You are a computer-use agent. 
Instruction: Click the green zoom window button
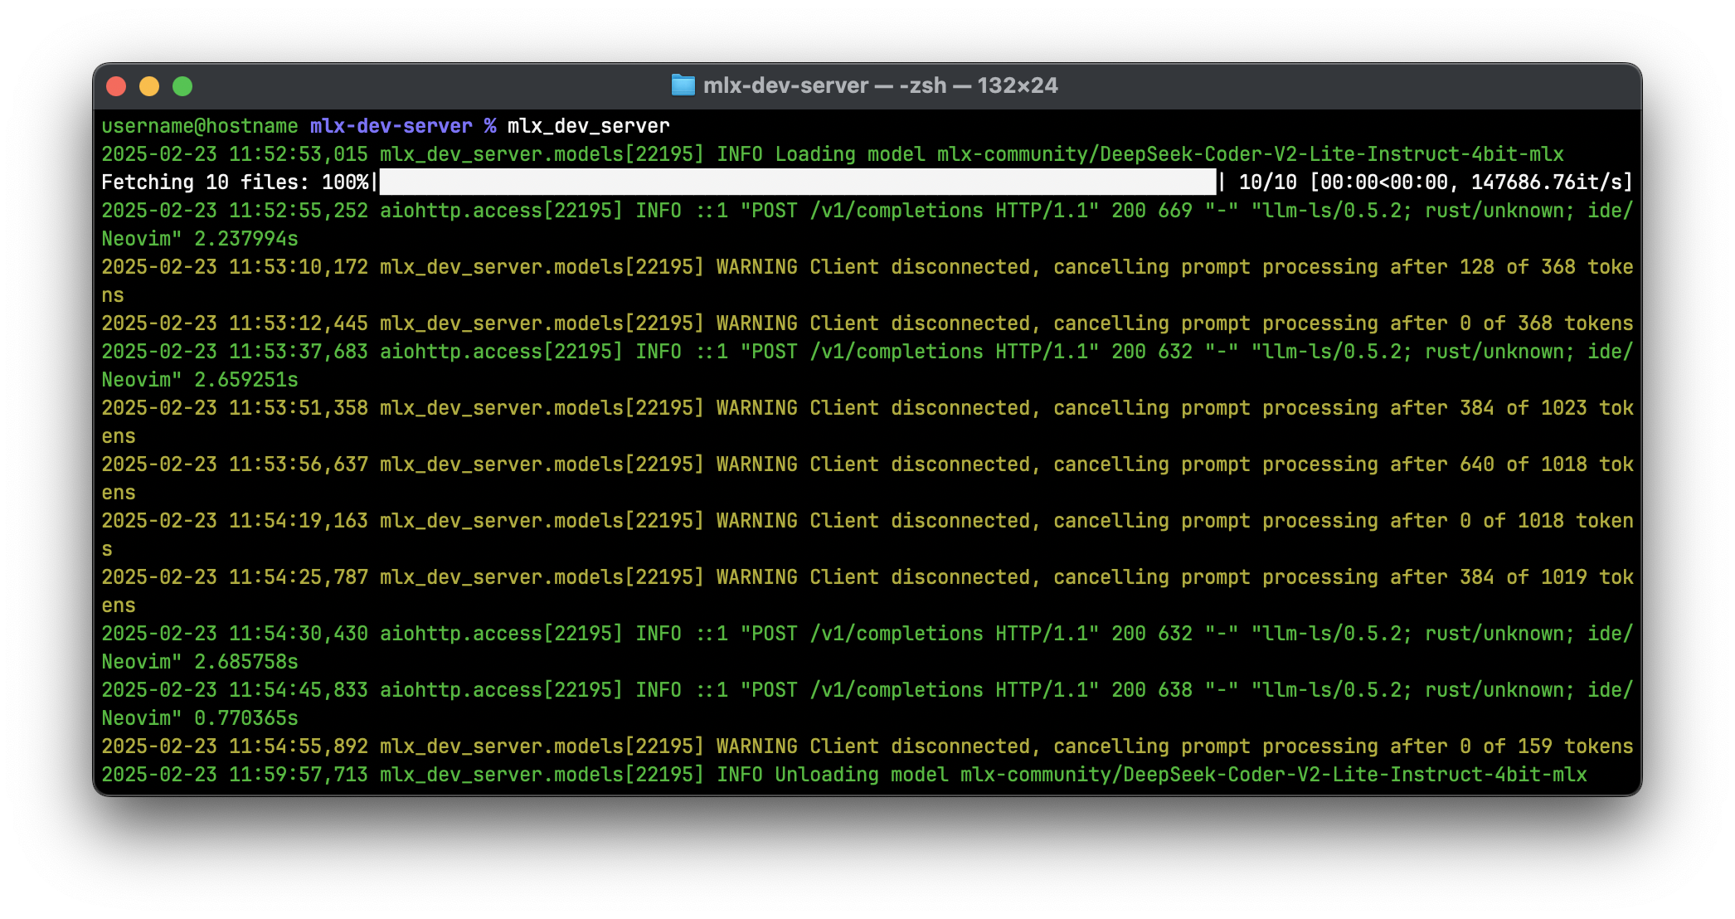[182, 86]
